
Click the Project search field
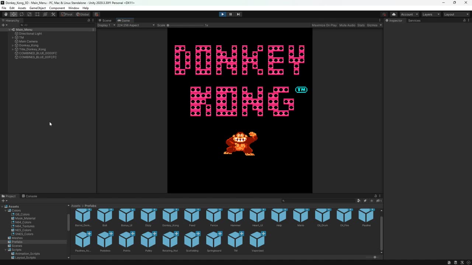coord(318,201)
